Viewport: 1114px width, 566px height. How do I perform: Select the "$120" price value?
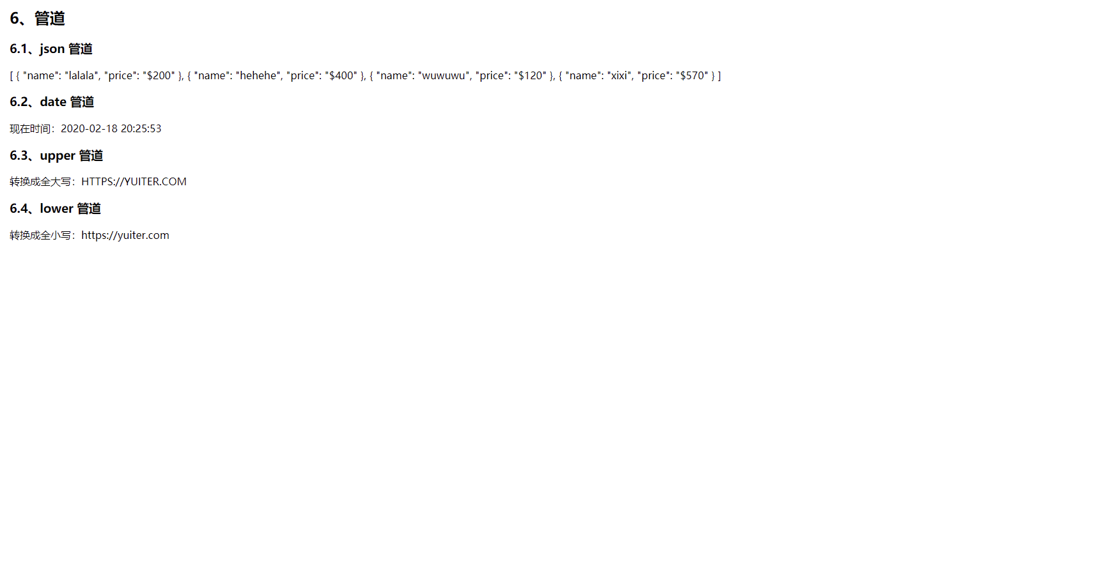point(530,75)
